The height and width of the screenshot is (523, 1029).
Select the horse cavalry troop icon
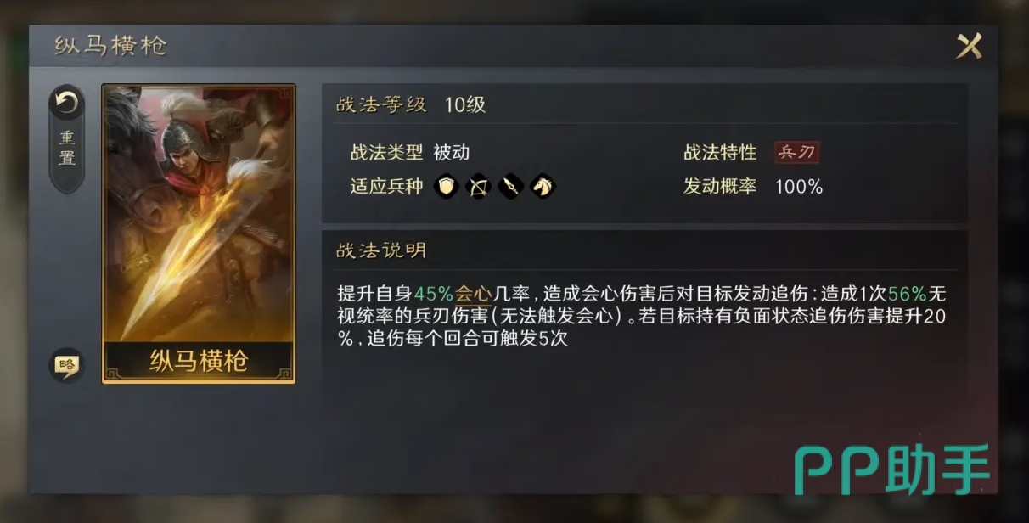tap(542, 186)
